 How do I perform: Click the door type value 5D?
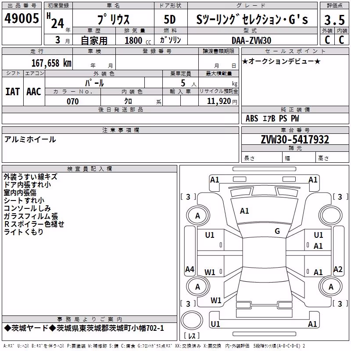point(170,19)
